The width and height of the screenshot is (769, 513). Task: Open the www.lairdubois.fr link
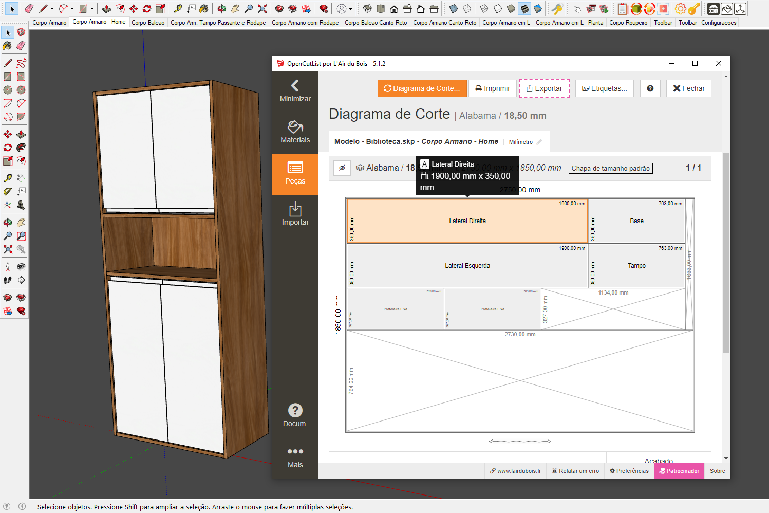coord(516,471)
